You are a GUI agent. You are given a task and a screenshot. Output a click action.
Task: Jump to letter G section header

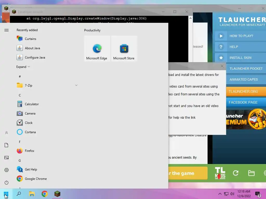pyautogui.click(x=20, y=161)
